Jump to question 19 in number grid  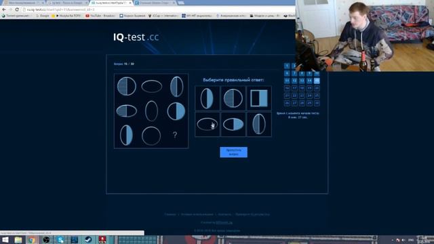tap(309, 88)
